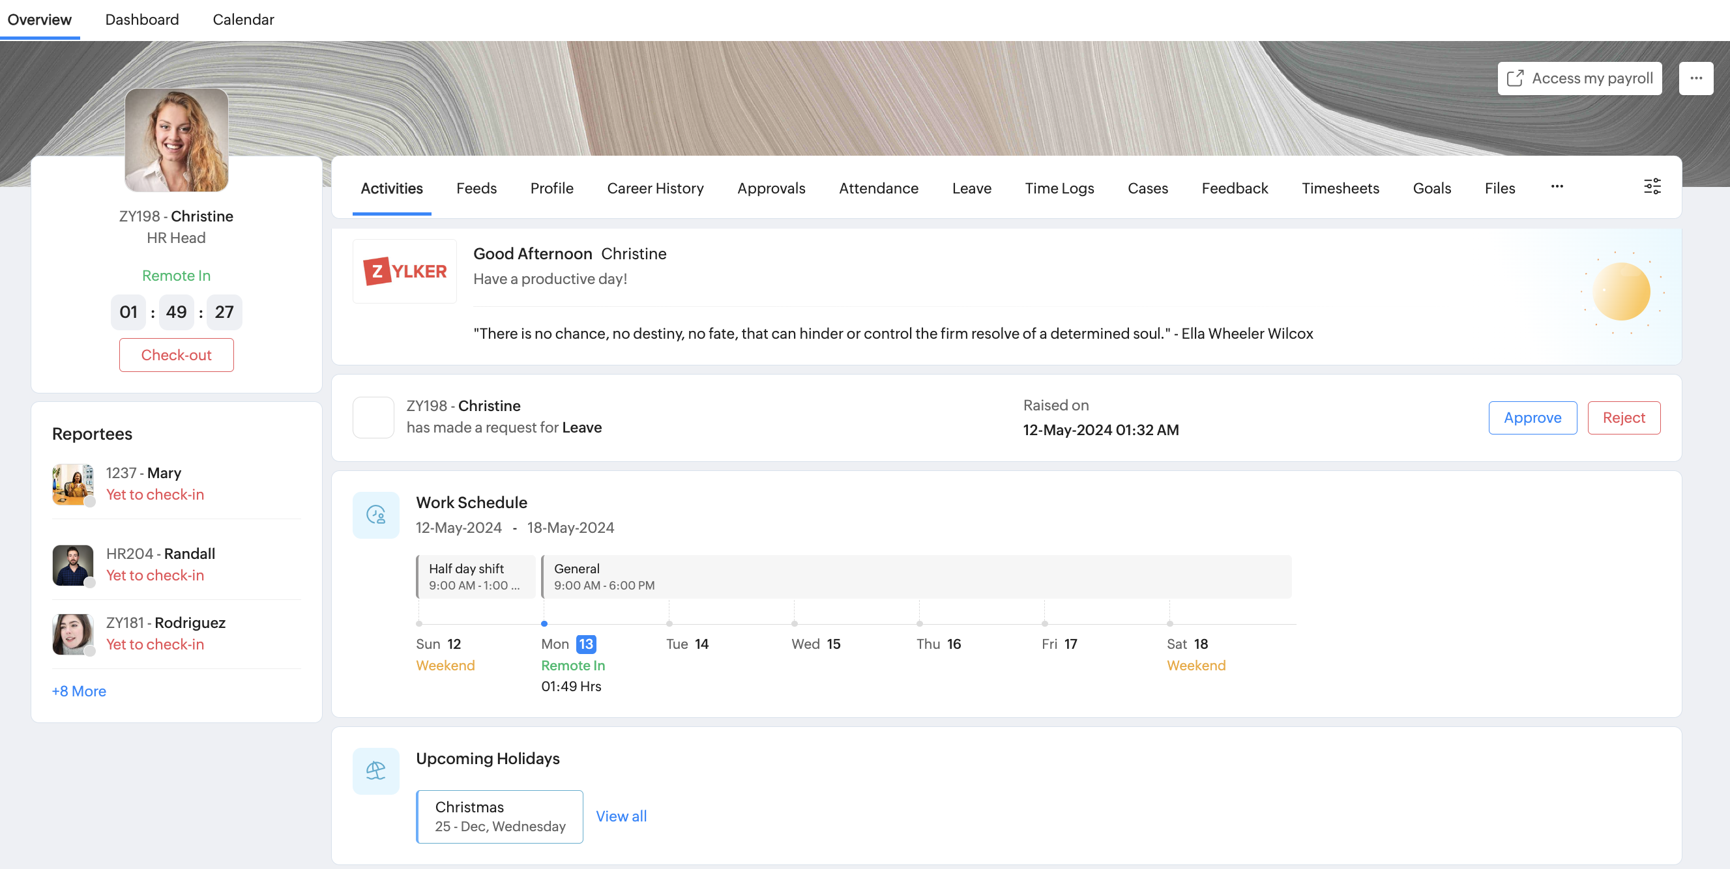Open Mary's reportee avatar
The image size is (1730, 869).
pyautogui.click(x=72, y=484)
